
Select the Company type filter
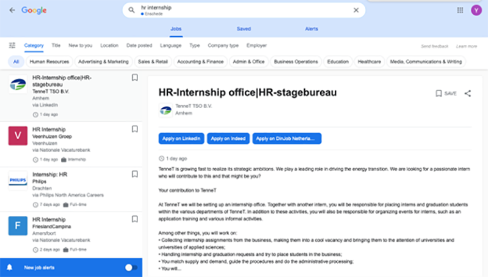[223, 46]
